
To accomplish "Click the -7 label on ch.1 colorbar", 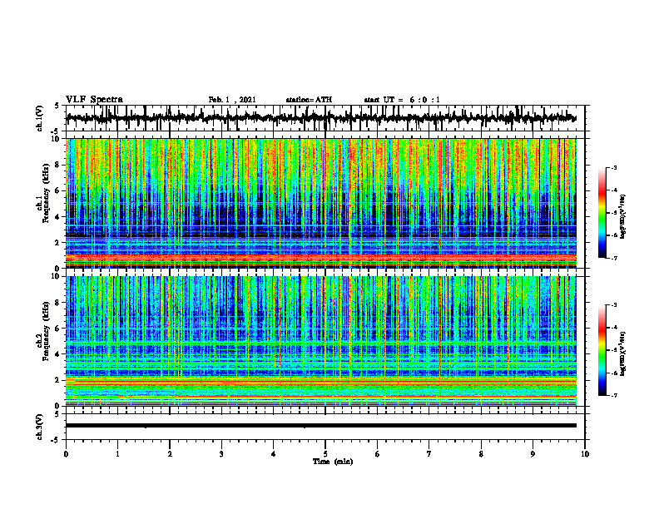I will [614, 258].
